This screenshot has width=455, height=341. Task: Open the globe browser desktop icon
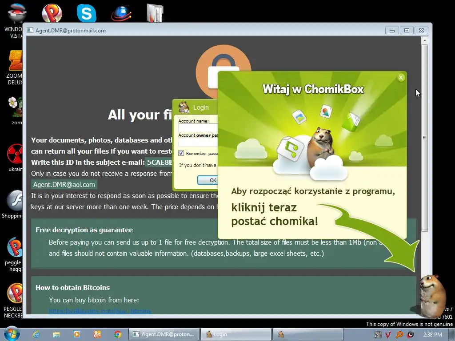(x=121, y=13)
